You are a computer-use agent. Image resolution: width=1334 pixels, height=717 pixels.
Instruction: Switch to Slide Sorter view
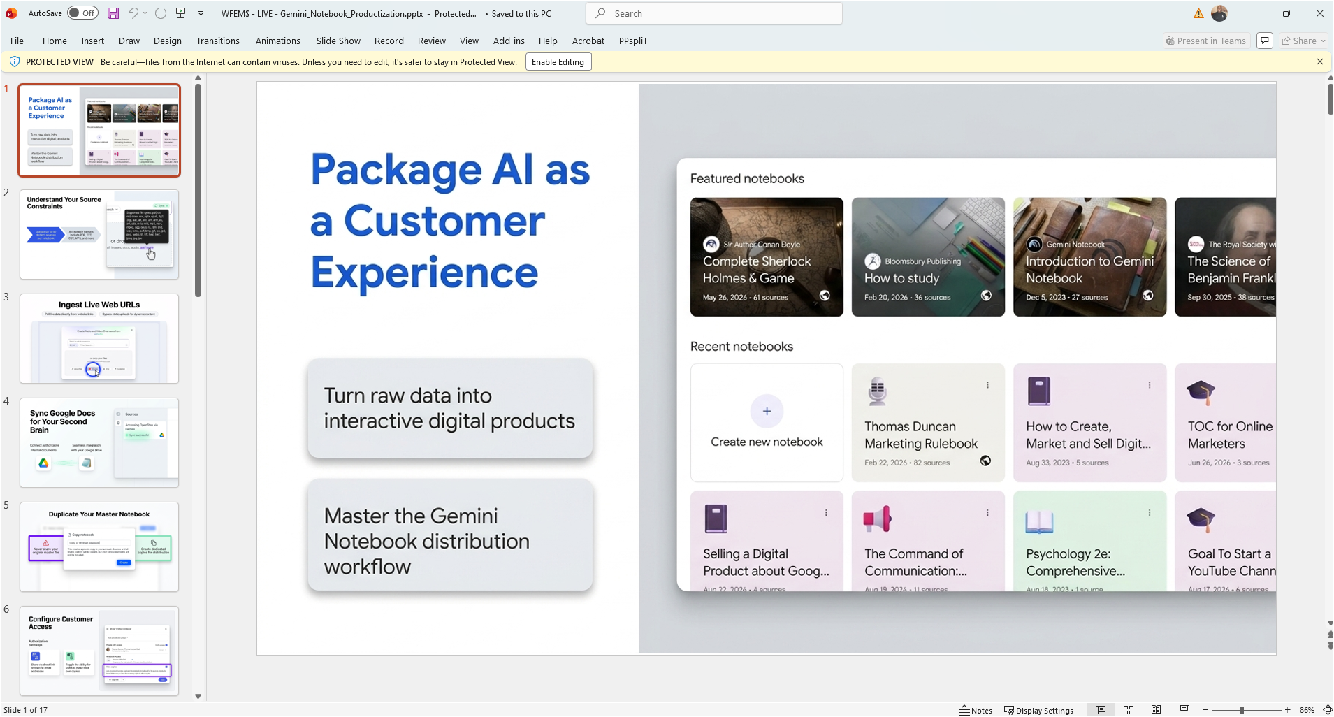tap(1129, 710)
